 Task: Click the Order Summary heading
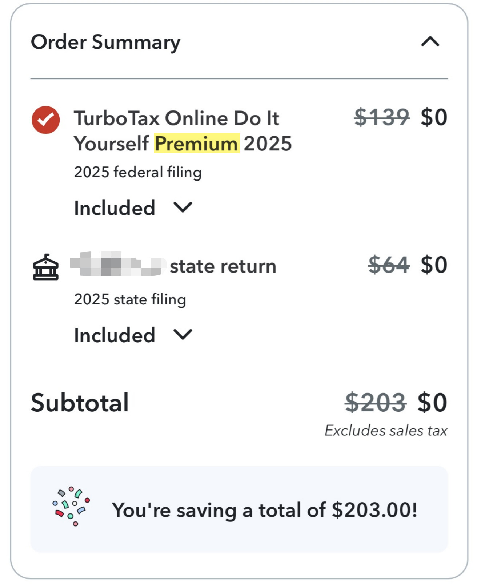(105, 42)
